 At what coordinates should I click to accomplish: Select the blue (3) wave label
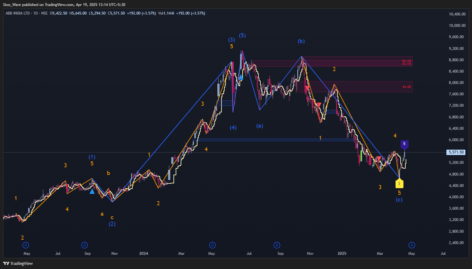(232, 40)
